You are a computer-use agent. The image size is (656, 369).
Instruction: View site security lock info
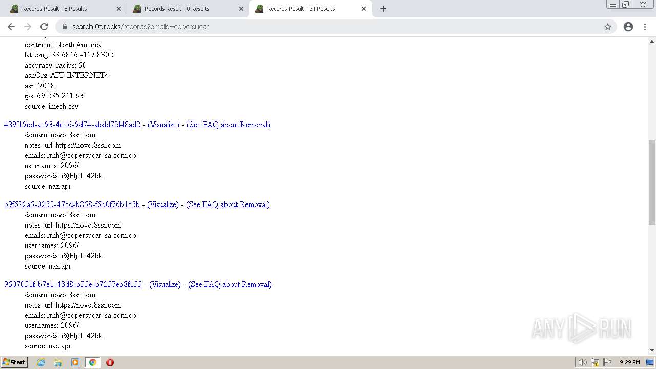click(x=65, y=27)
